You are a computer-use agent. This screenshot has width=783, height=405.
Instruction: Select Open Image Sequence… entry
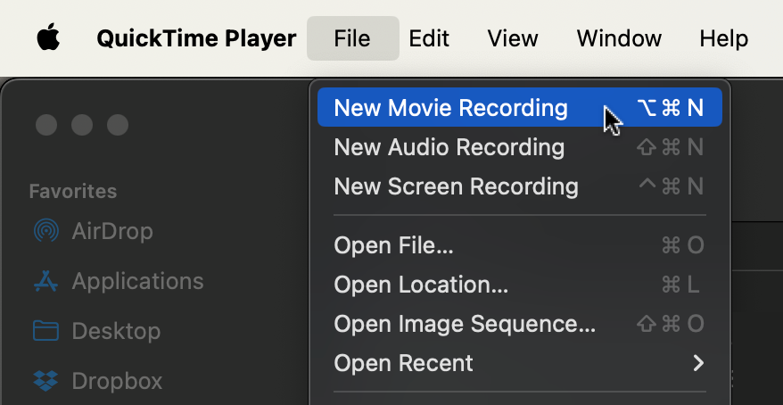(x=520, y=324)
